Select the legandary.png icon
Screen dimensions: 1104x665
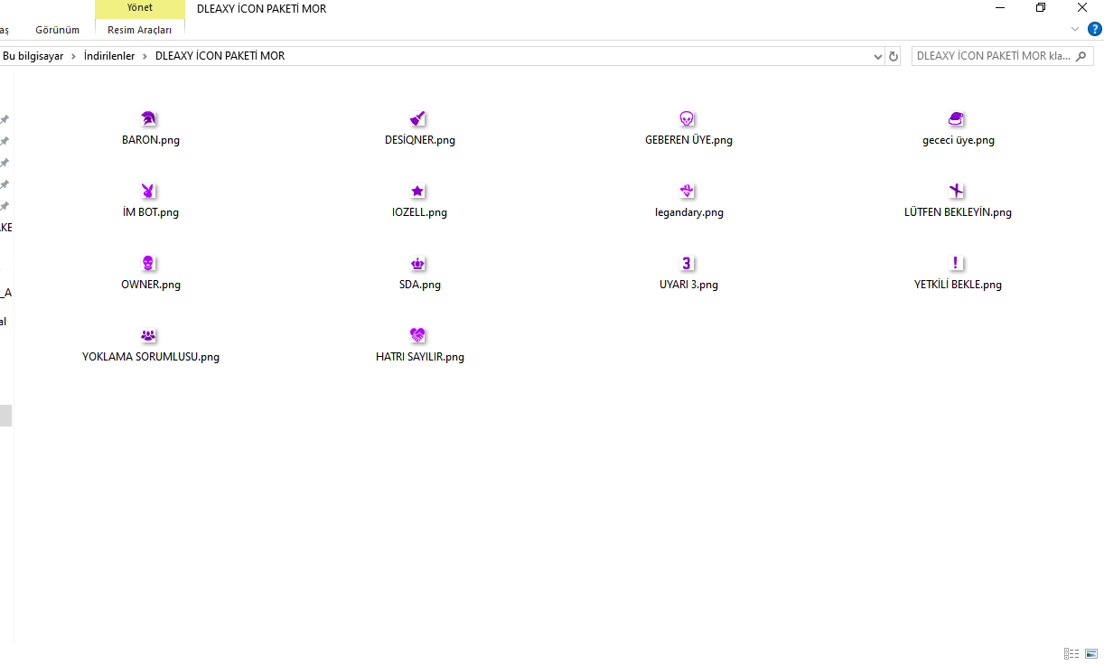687,191
